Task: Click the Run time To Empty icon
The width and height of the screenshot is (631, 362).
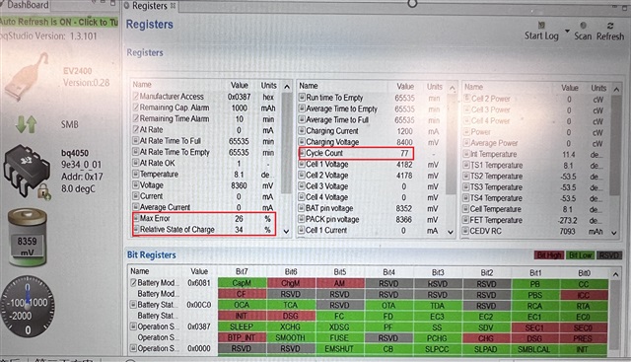Action: [302, 98]
